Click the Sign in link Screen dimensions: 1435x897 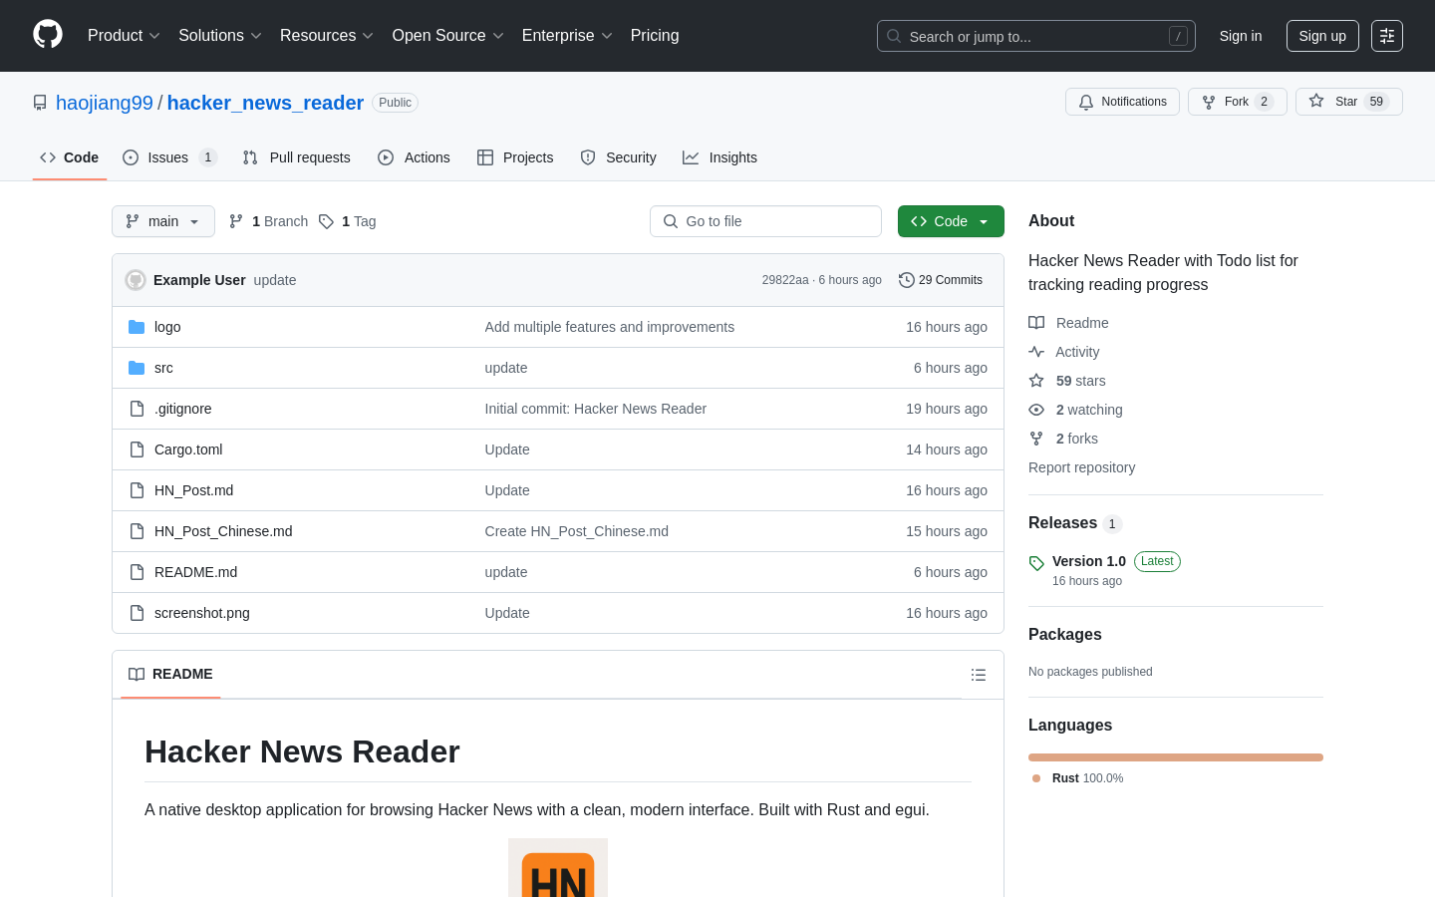1241,36
